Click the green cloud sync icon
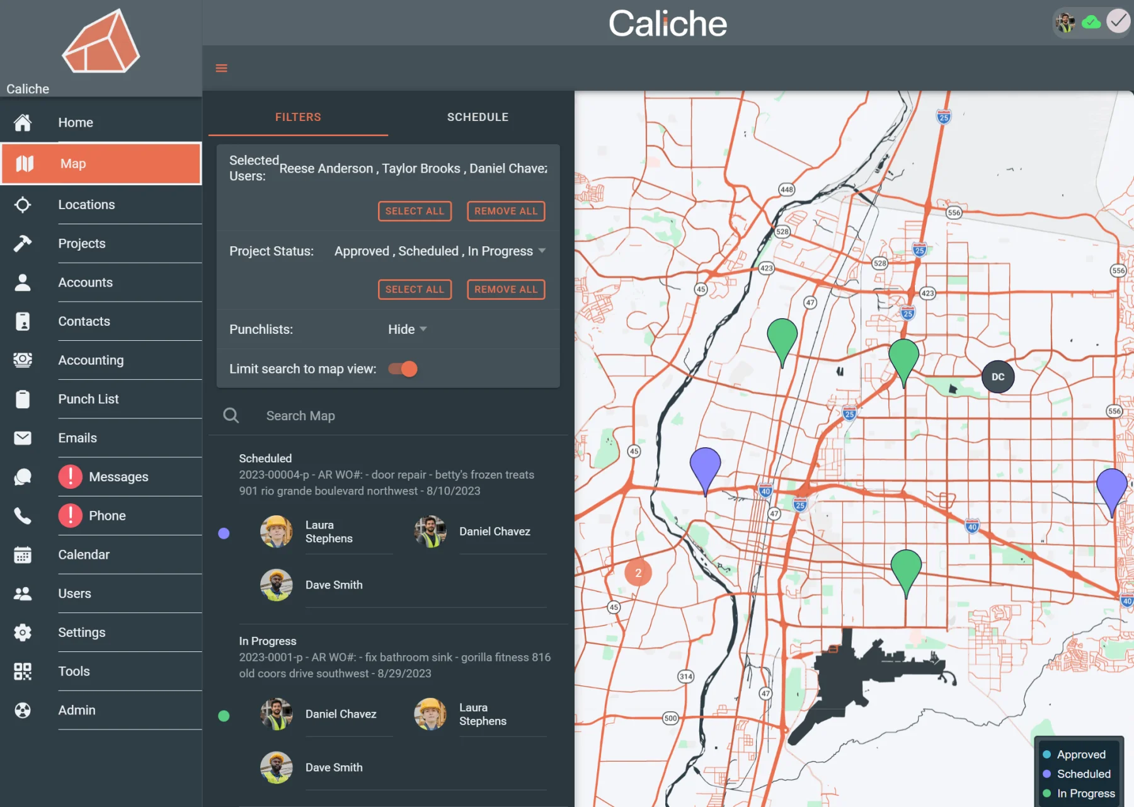Screen dimensions: 1134x807 click(1091, 23)
